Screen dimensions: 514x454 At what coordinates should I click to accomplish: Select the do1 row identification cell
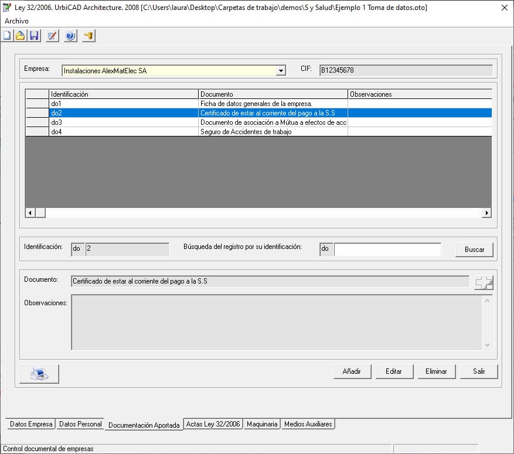pos(124,104)
